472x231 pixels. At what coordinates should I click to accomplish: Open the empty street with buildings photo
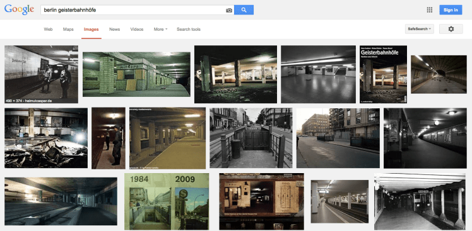[338, 138]
